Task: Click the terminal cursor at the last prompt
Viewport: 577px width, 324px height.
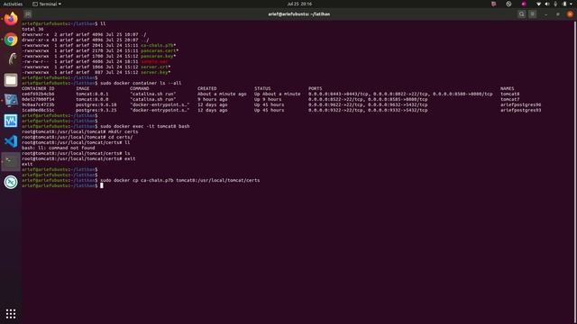Action: tap(102, 185)
